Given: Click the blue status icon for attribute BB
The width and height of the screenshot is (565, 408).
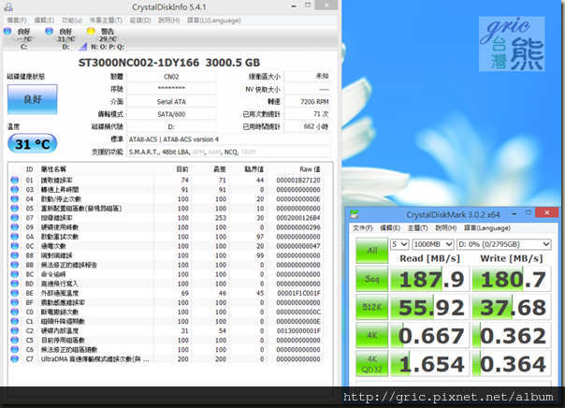Looking at the screenshot, I should pos(14,265).
